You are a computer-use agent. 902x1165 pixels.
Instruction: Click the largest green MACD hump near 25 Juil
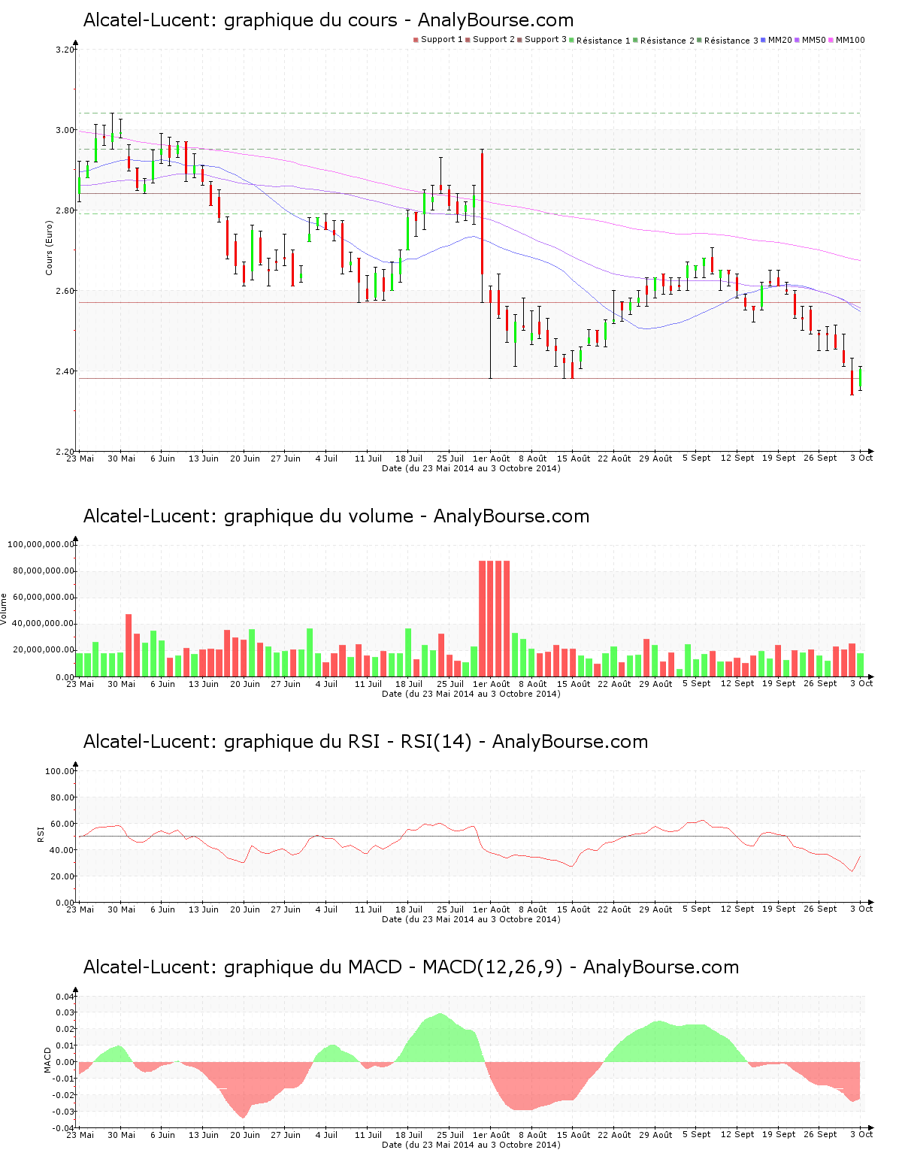coord(440,1041)
